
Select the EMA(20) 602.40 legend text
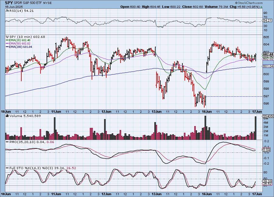tap(19, 40)
